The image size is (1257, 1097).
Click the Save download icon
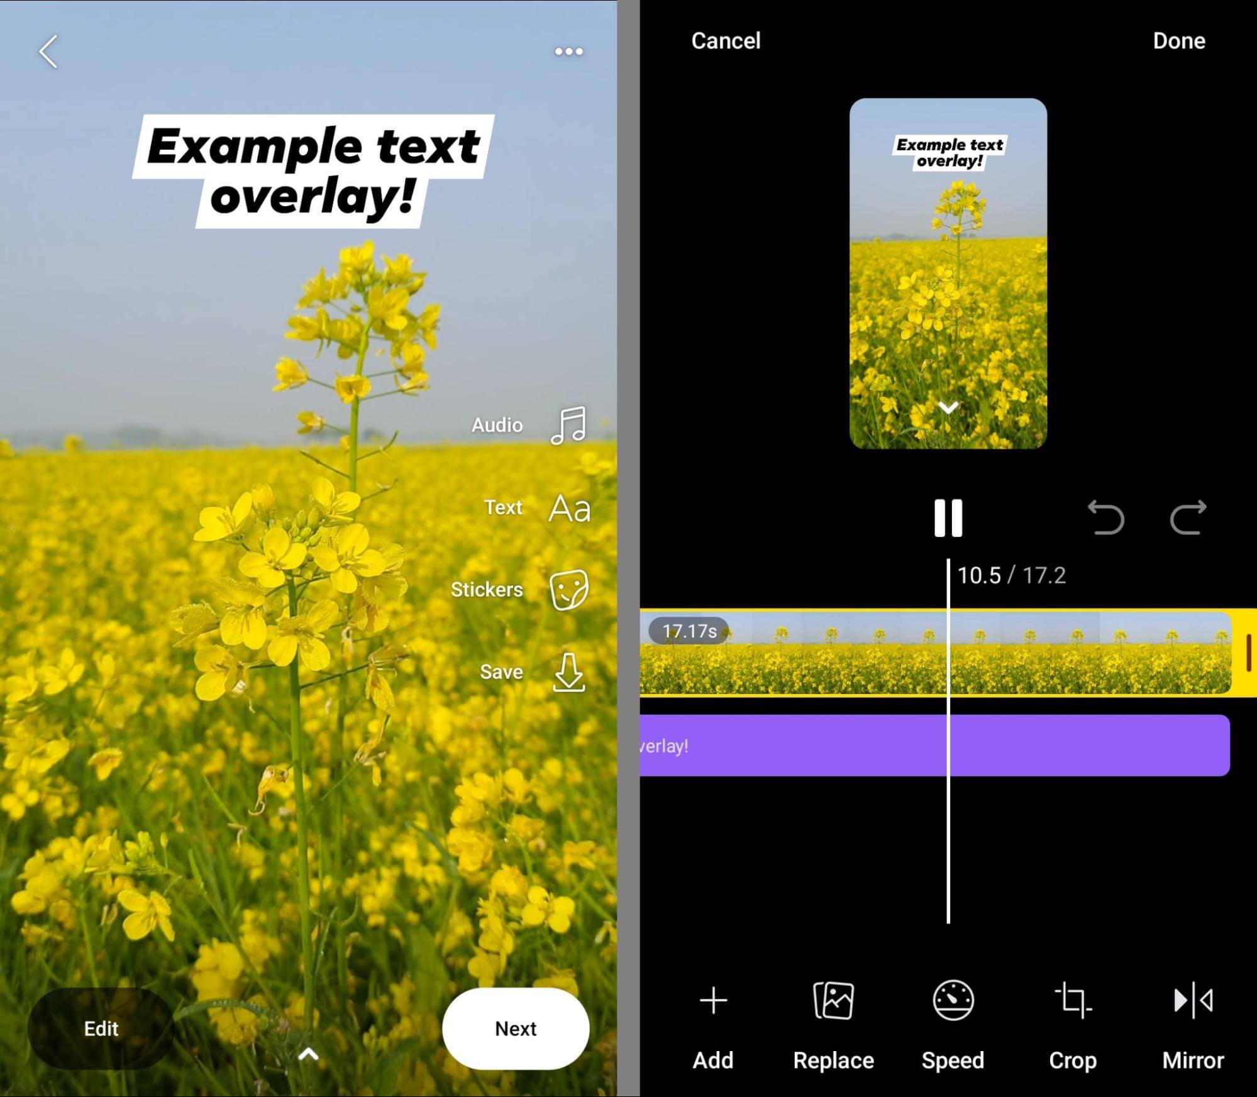[x=568, y=672]
